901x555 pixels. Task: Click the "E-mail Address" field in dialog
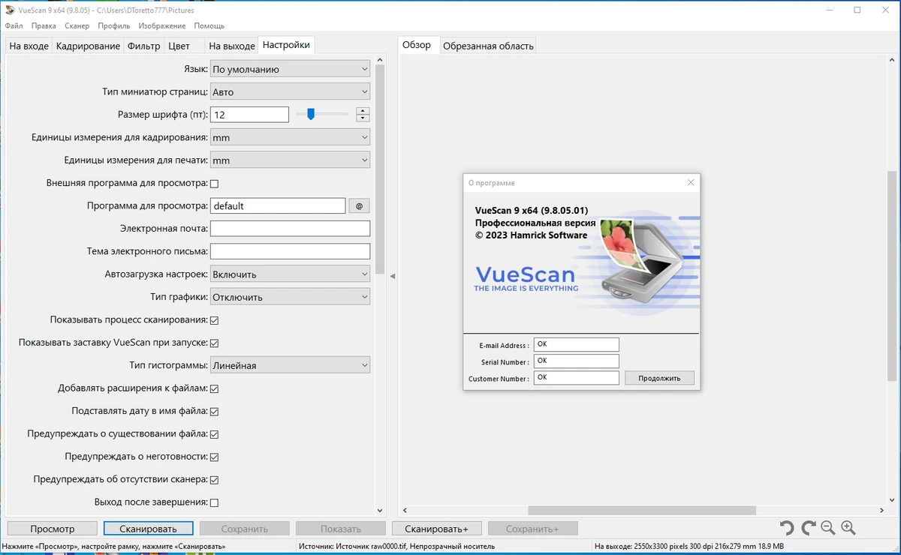click(576, 344)
